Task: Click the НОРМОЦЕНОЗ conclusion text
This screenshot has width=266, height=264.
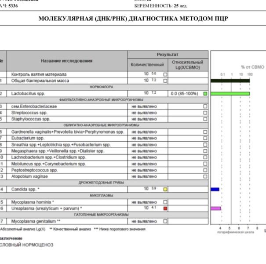Action: click(38, 245)
